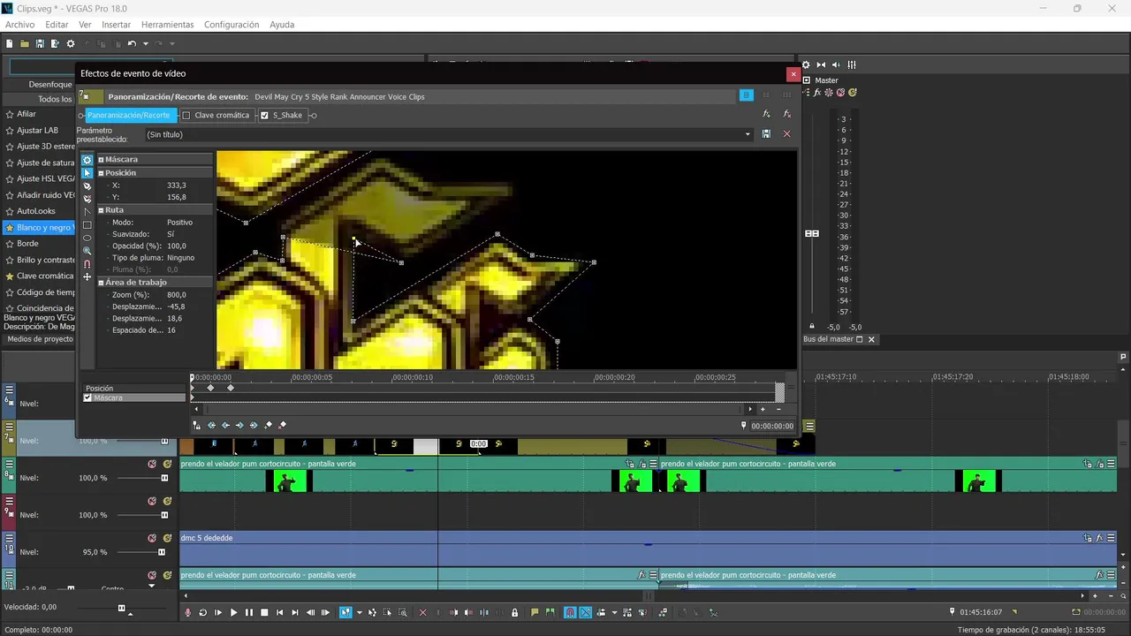Jump to last keyframe button
The image size is (1131, 636).
tap(254, 425)
